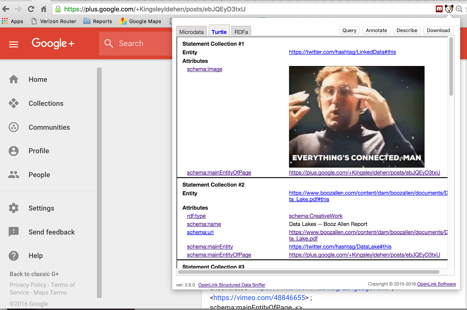Switch to the RDFa tab
The width and height of the screenshot is (467, 310).
[x=241, y=32]
